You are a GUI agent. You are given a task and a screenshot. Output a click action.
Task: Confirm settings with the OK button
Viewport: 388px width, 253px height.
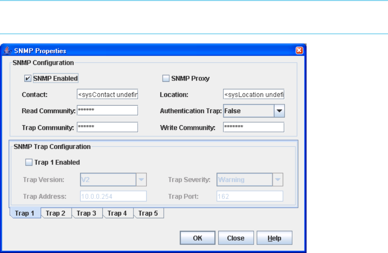(197, 238)
